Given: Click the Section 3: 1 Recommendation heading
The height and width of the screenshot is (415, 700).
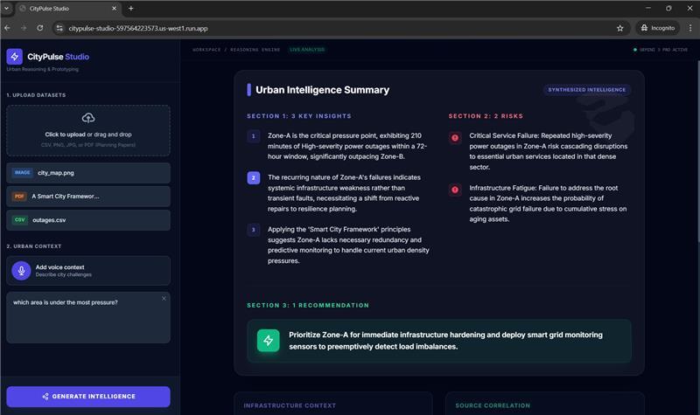Looking at the screenshot, I should [308, 305].
